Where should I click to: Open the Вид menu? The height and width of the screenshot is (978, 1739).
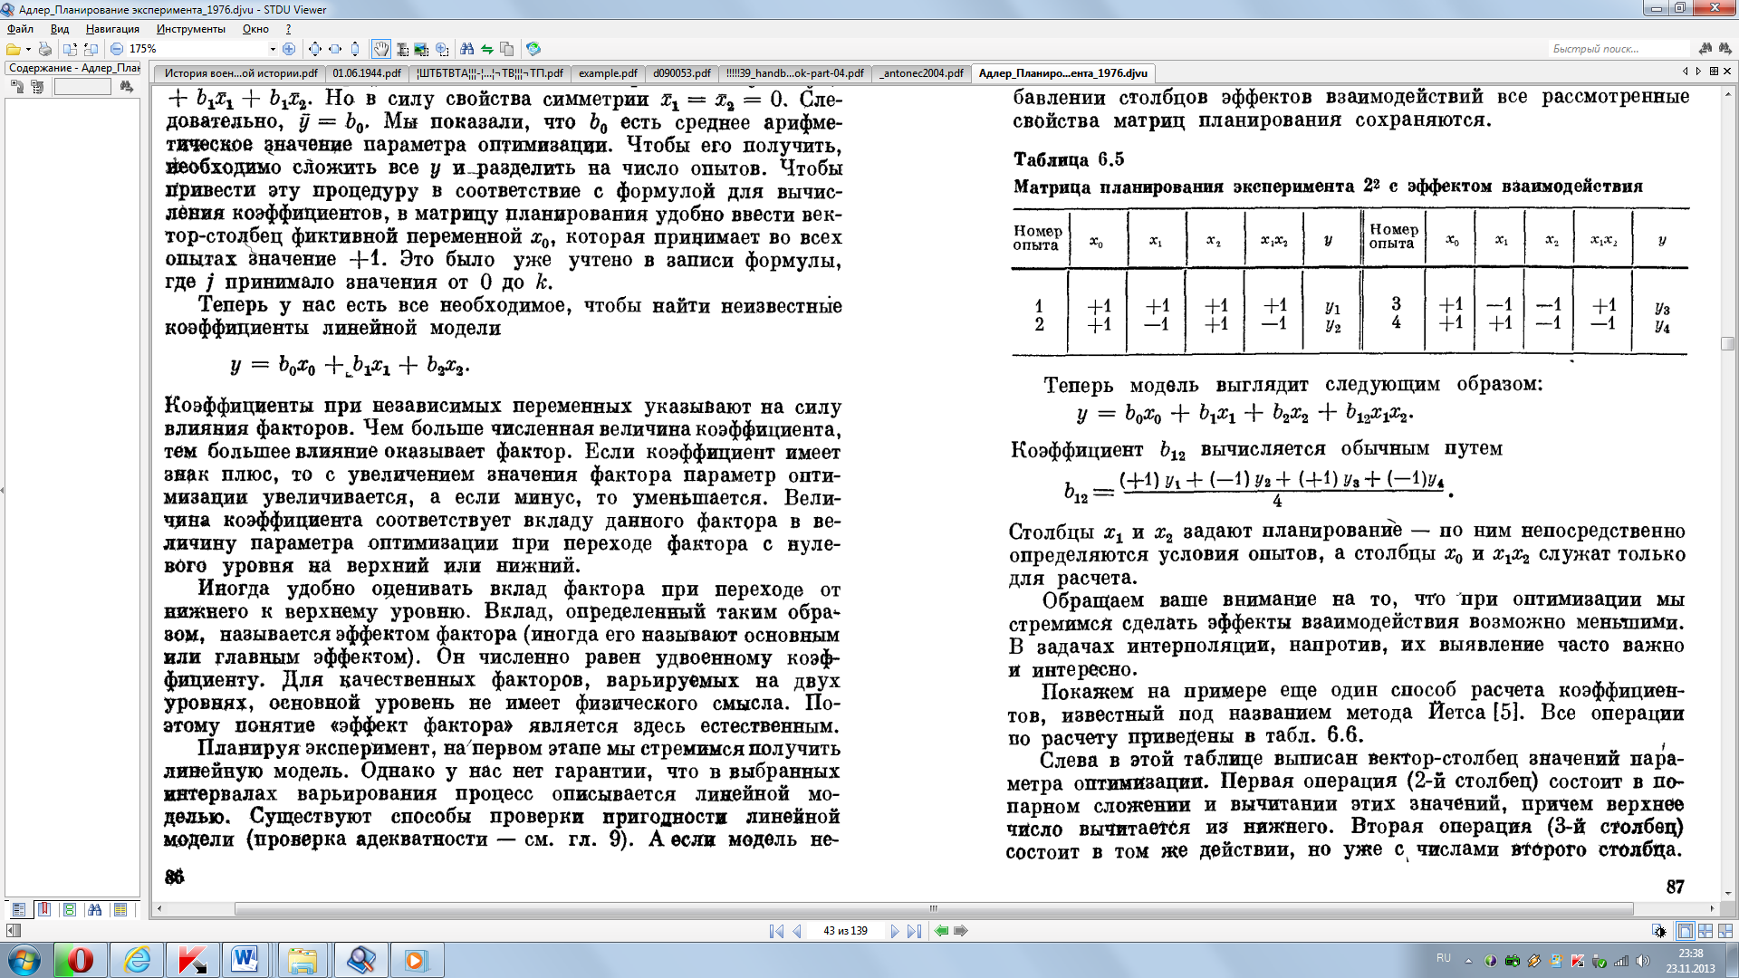(60, 29)
